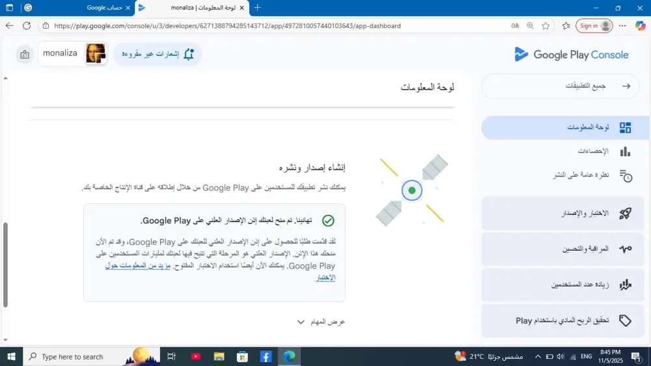
Task: Click the translate page icon in address bar
Action: 515,26
